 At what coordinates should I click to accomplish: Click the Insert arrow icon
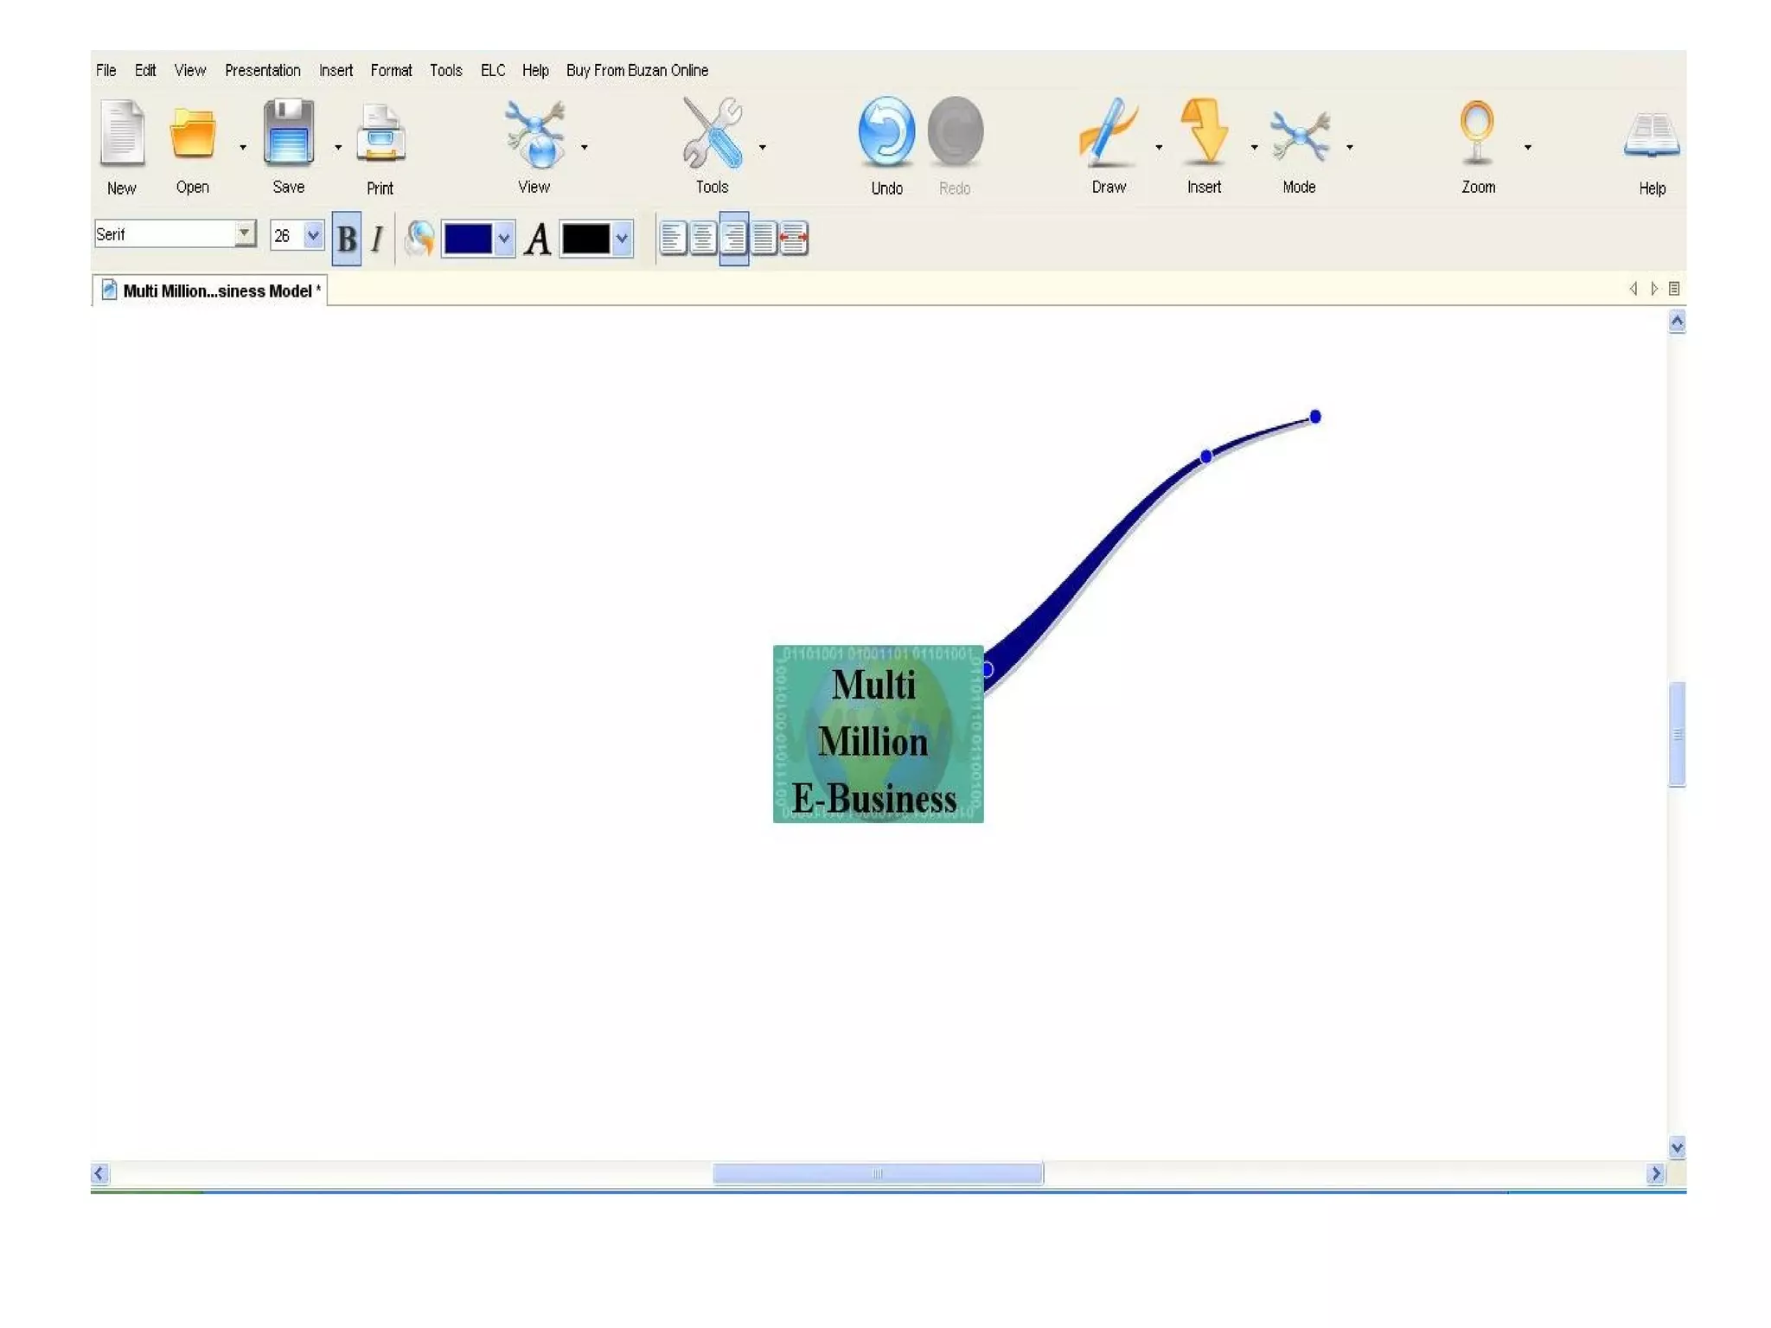pyautogui.click(x=1204, y=132)
